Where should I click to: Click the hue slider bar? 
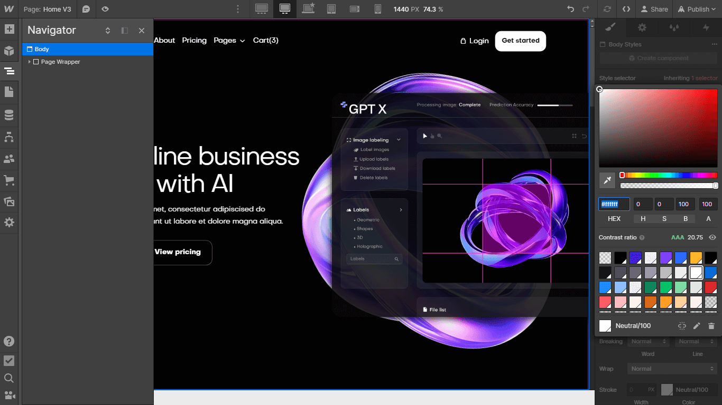pos(669,175)
